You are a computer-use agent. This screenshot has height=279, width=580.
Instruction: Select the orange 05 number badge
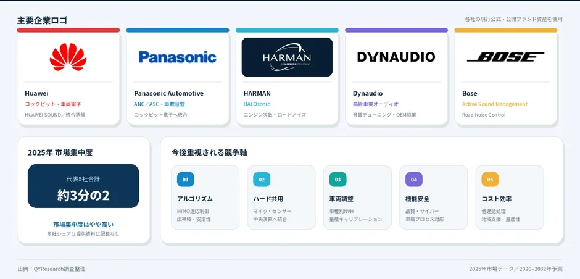[490, 180]
